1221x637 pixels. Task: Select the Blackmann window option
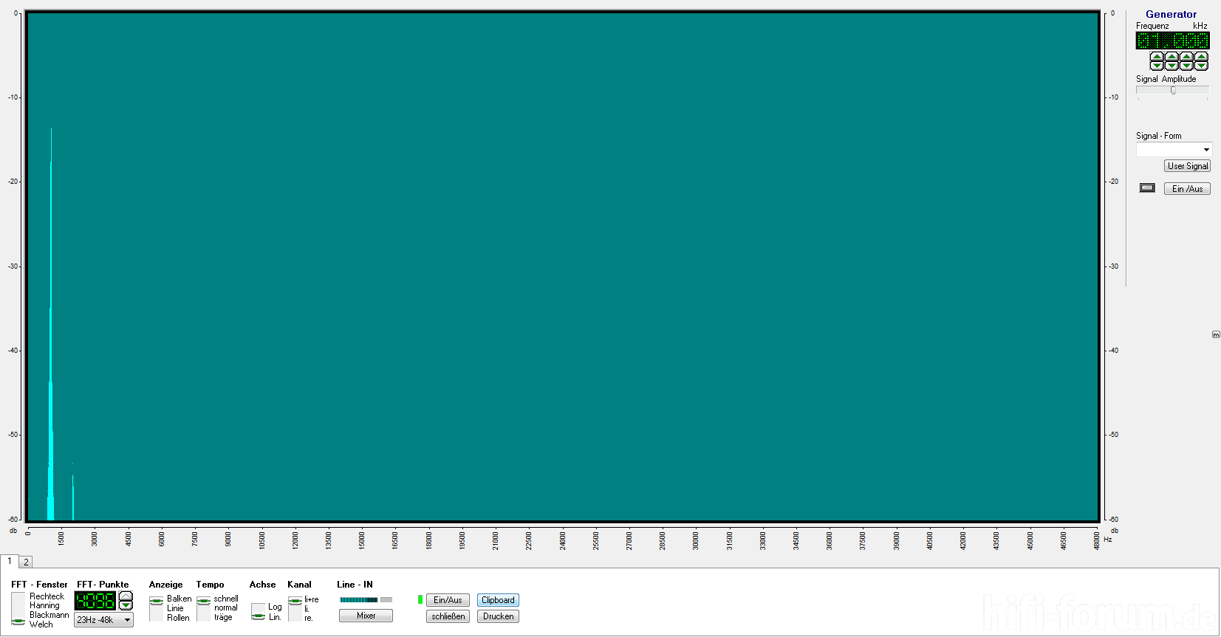point(49,615)
